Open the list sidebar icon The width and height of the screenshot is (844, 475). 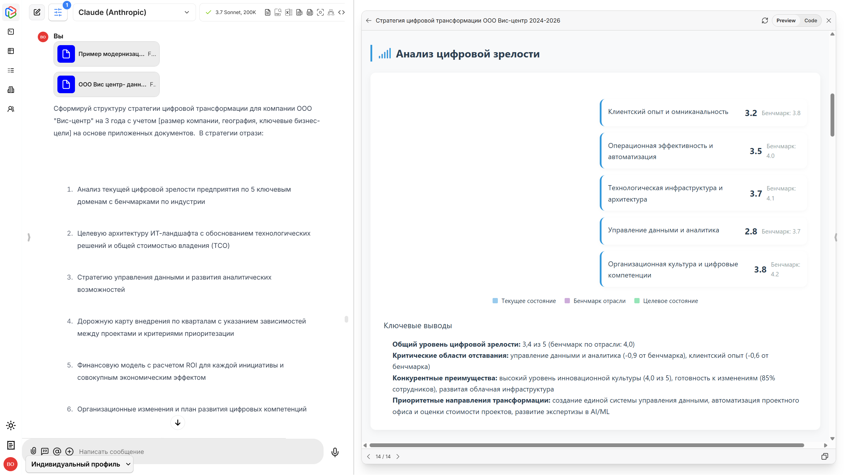(11, 71)
